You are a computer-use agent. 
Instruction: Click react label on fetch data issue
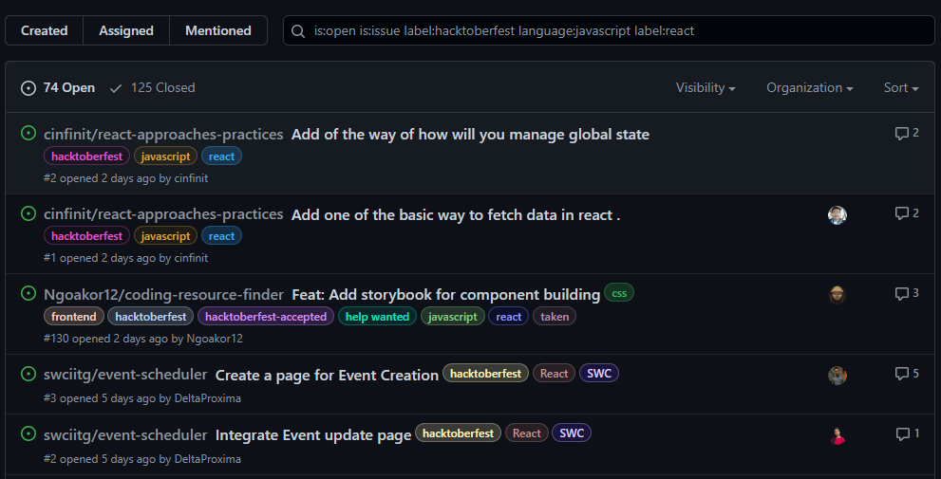221,236
